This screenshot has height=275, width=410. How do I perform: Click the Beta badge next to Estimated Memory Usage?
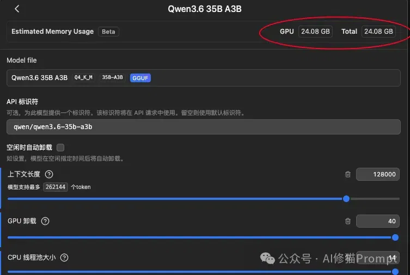click(x=108, y=32)
